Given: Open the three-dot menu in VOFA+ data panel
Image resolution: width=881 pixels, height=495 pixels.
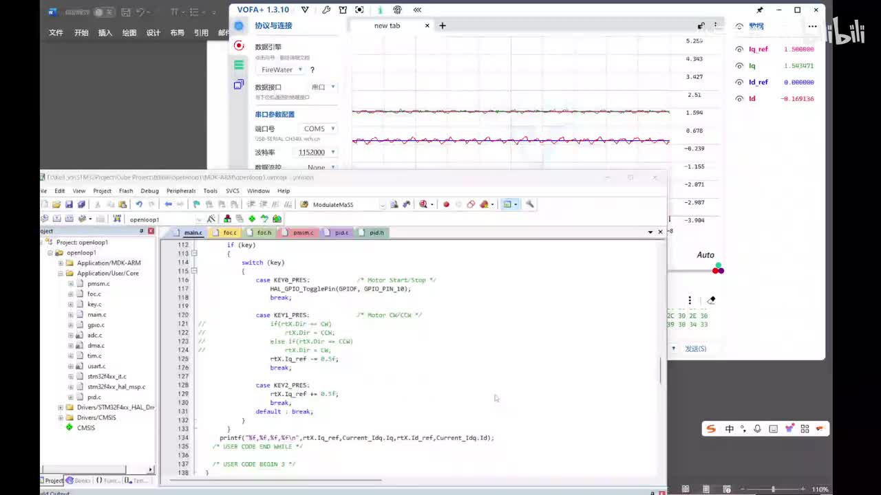Looking at the screenshot, I should click(813, 27).
